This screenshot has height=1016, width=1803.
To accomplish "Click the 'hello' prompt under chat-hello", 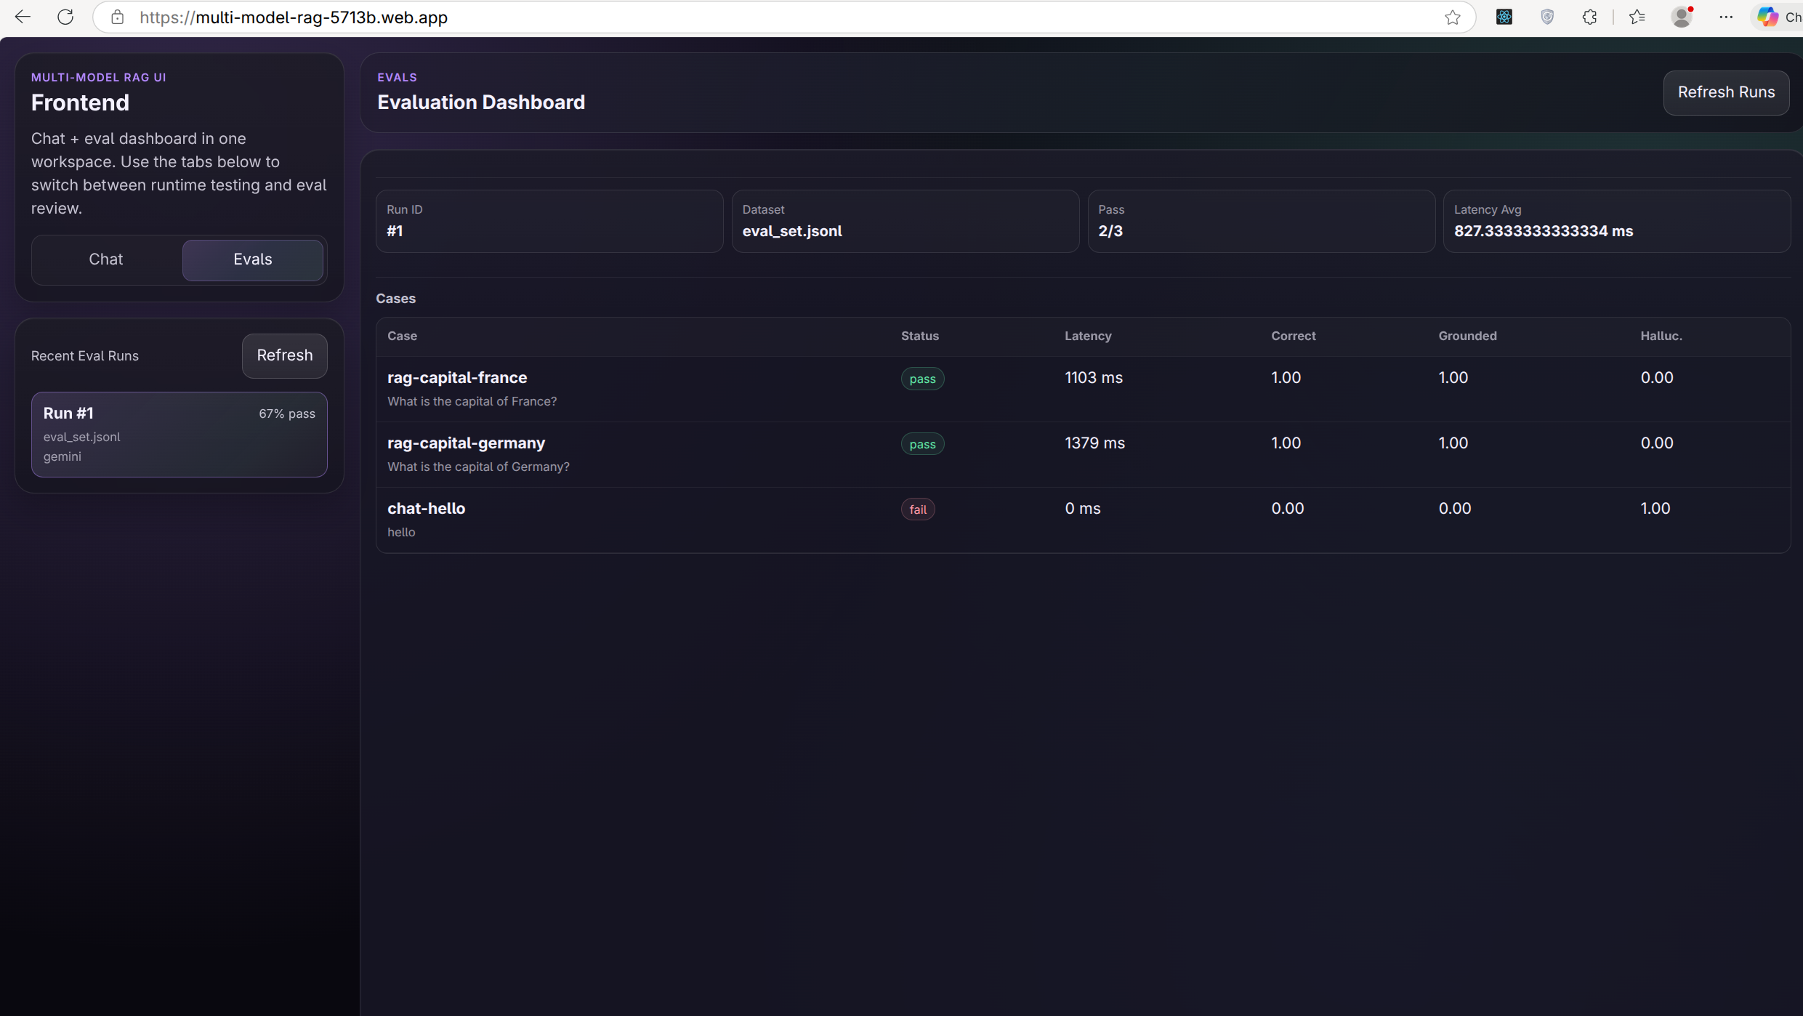I will tap(401, 532).
